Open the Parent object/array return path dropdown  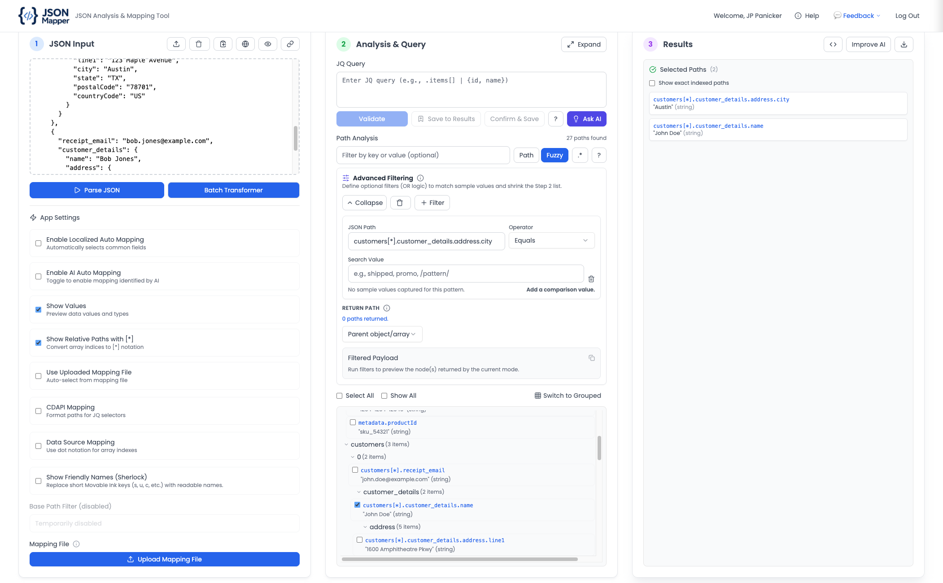(382, 334)
